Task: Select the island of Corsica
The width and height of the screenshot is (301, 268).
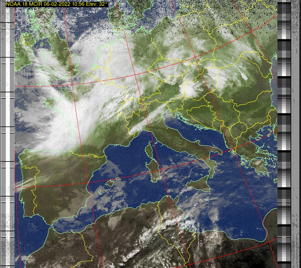Action: 149,151
